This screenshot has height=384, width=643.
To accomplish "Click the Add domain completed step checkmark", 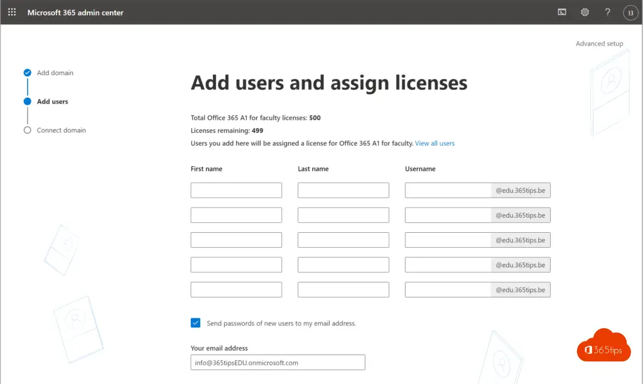I will tap(28, 73).
